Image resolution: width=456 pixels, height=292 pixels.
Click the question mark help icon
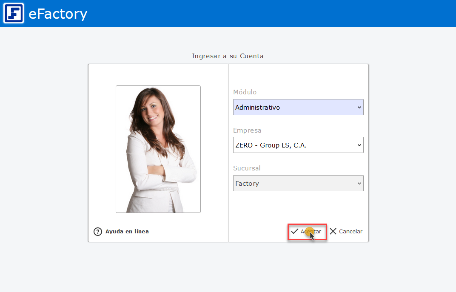98,232
